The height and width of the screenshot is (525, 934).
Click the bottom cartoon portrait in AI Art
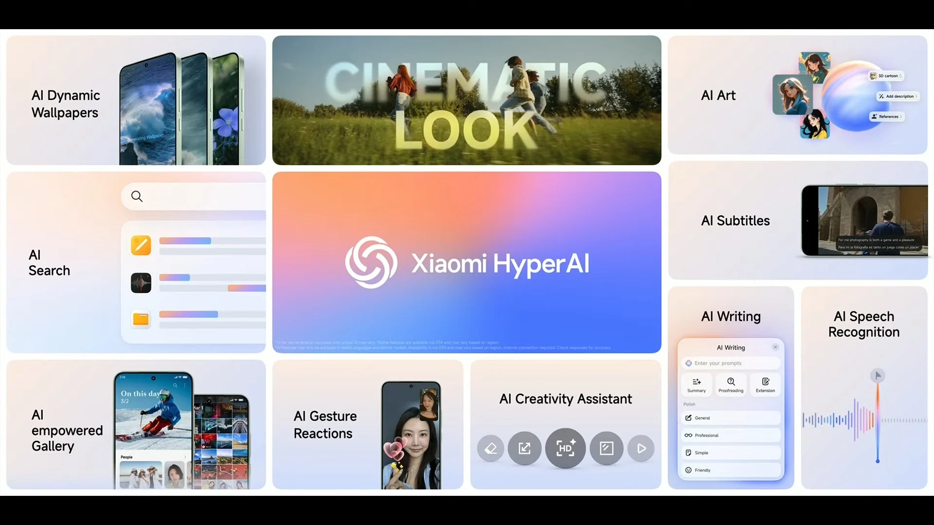(x=815, y=124)
